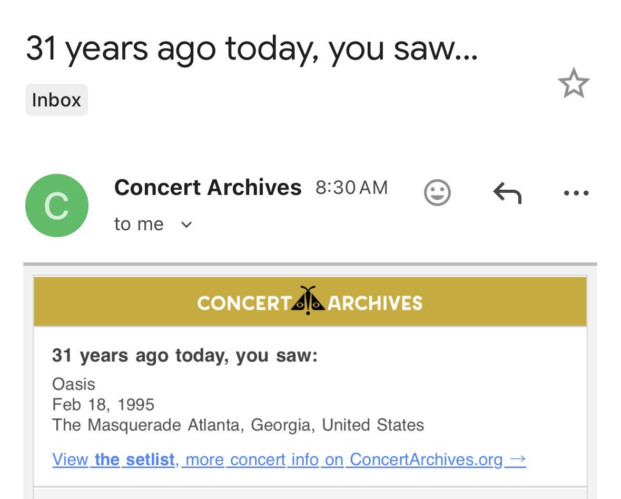This screenshot has width=621, height=499.
Task: Click the word "CONCERT" in the gold banner
Action: pos(243,303)
